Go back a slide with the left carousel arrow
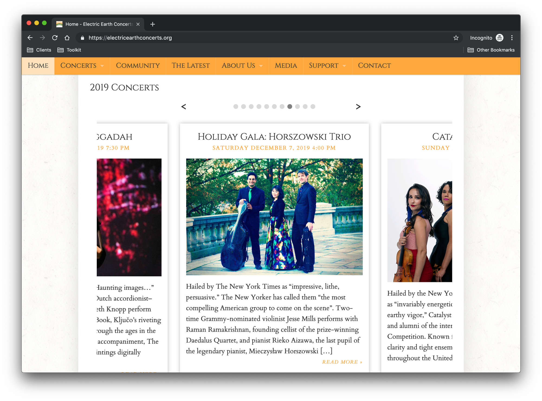 click(184, 107)
